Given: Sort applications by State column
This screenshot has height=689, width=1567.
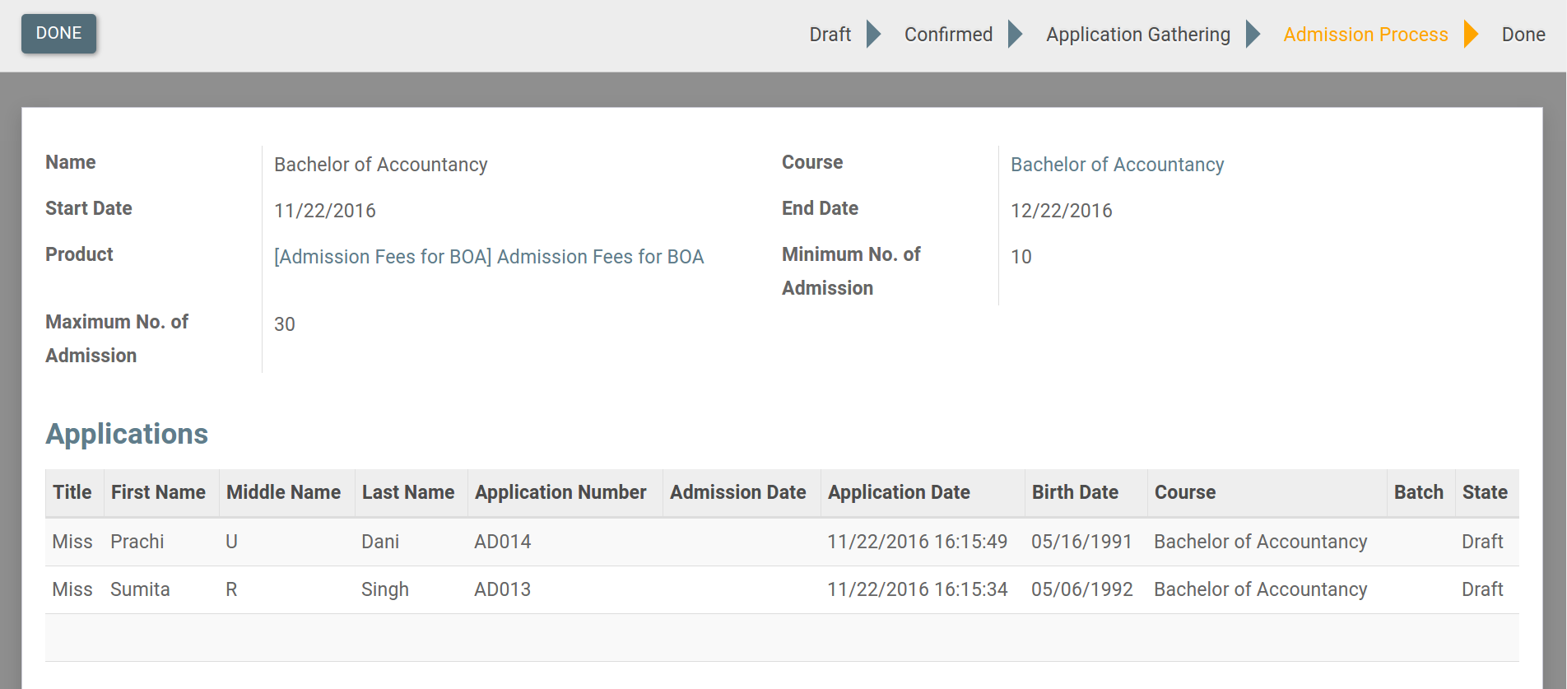Looking at the screenshot, I should (1485, 492).
